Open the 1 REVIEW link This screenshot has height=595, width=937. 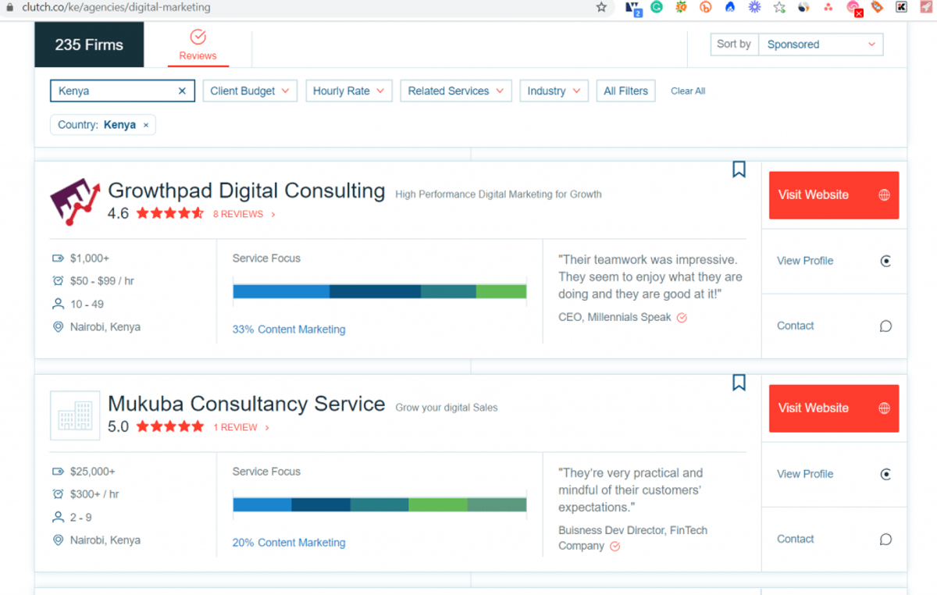pos(240,427)
